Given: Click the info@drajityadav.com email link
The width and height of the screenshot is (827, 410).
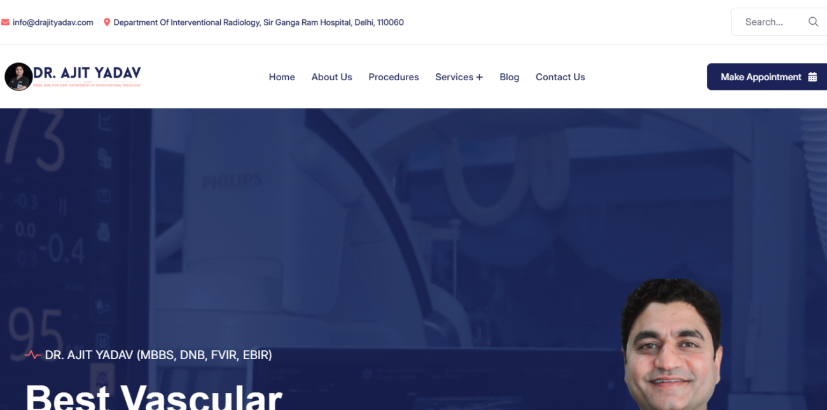Looking at the screenshot, I should tap(53, 22).
